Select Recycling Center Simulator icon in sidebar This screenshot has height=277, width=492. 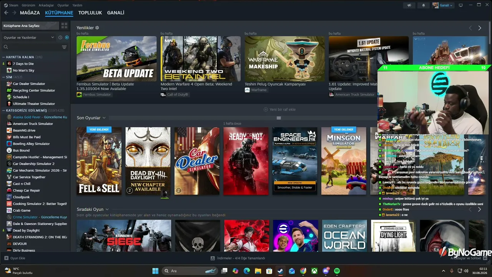[9, 90]
